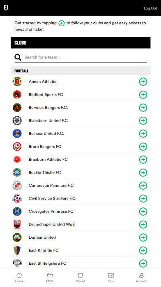Open the Carnoustie Panmure F.C. club name
Viewport: 161px width, 287px height.
coord(52,186)
